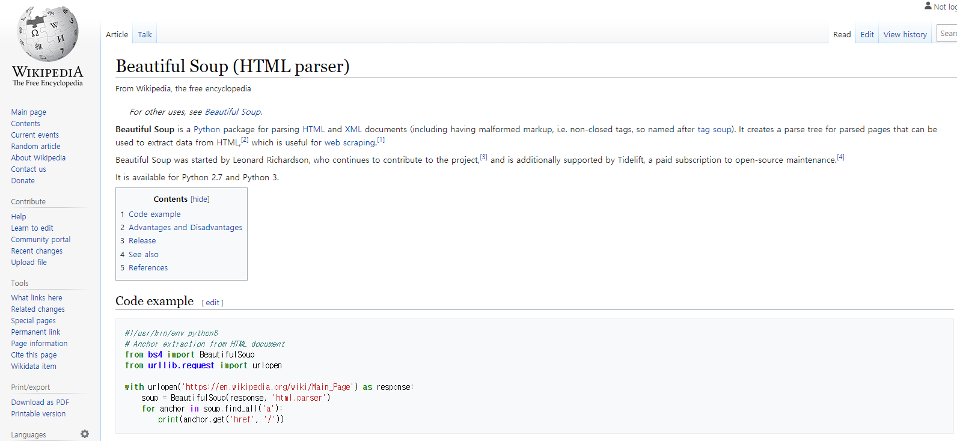Open the Contents sidebar link
The height and width of the screenshot is (441, 957).
tap(25, 124)
